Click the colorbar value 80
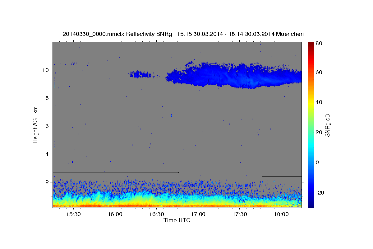The height and width of the screenshot is (249, 373). click(319, 44)
